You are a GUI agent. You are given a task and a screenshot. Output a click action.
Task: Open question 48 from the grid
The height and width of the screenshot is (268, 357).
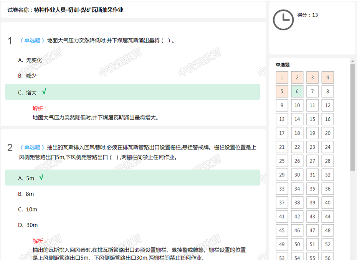327,230
